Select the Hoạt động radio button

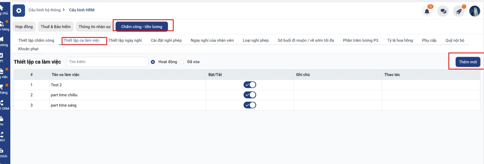pos(153,62)
